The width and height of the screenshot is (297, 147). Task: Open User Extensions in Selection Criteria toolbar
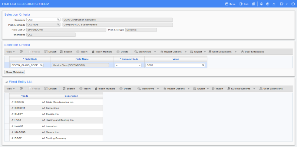point(252,52)
